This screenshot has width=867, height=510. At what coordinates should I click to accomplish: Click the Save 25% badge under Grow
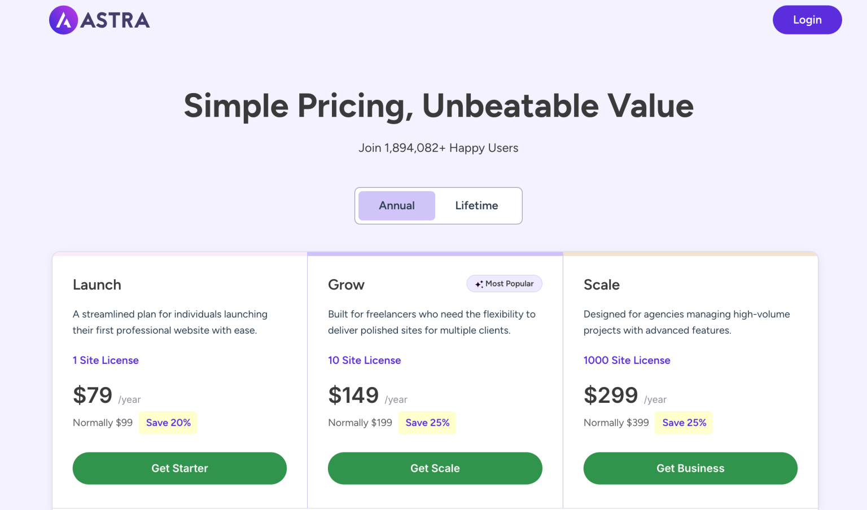(x=427, y=423)
